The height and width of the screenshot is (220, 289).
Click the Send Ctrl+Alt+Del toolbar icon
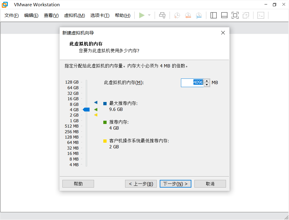click(162, 15)
